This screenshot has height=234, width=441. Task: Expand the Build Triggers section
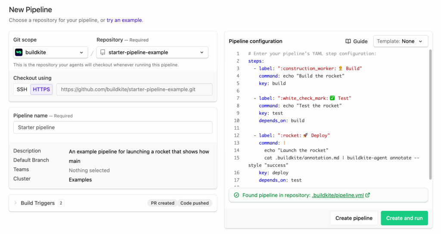[16, 203]
